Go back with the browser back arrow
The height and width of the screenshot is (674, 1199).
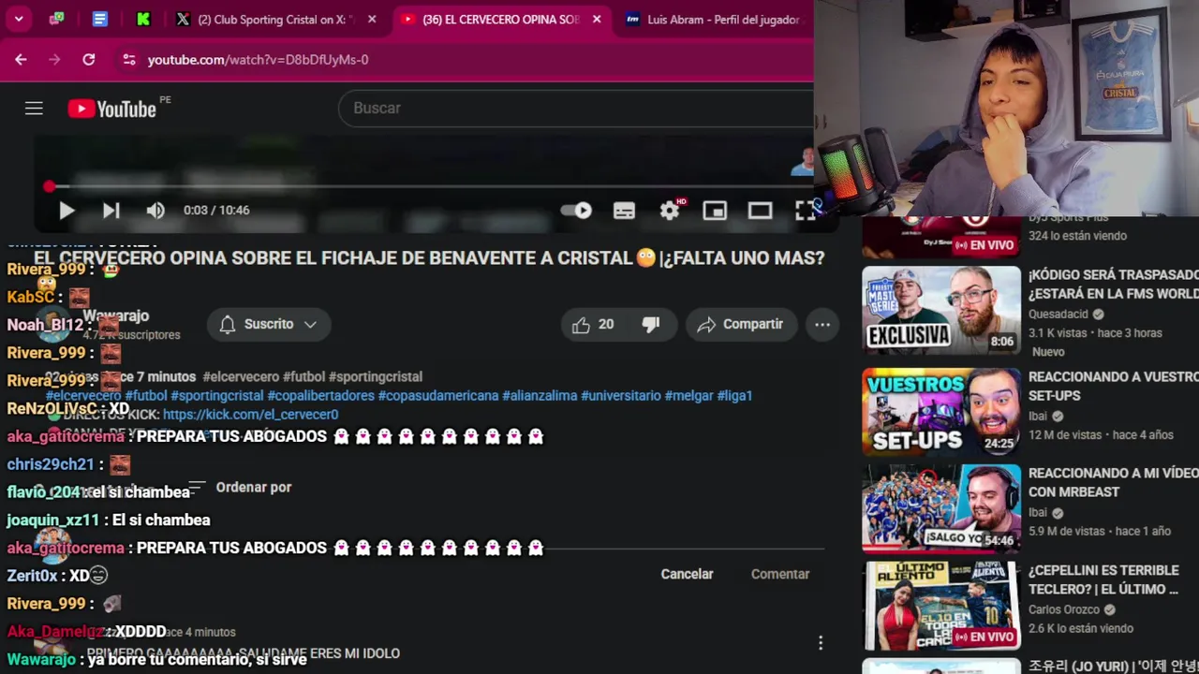[x=21, y=59]
